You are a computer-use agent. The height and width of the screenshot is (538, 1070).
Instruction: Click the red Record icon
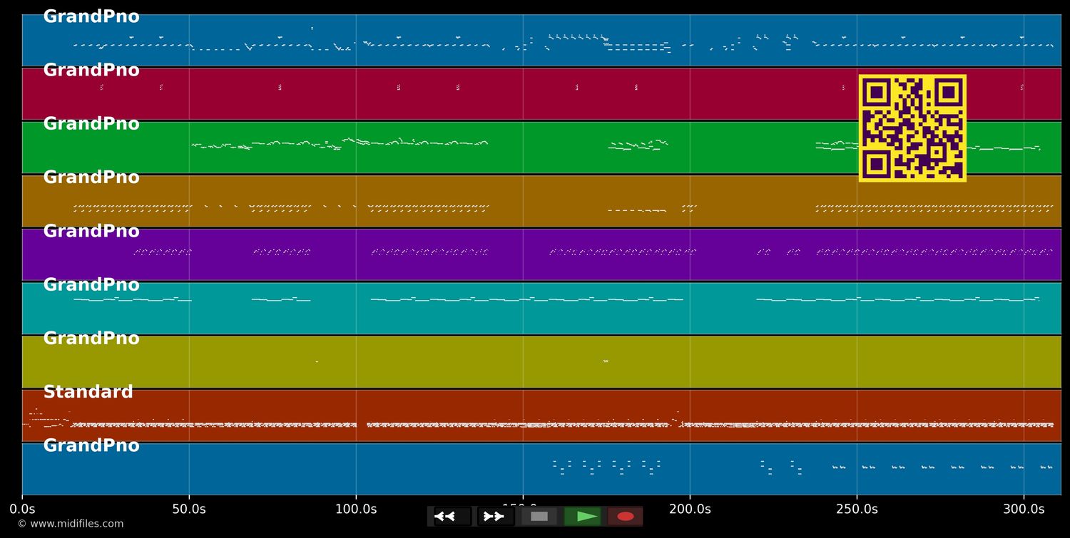(x=625, y=516)
